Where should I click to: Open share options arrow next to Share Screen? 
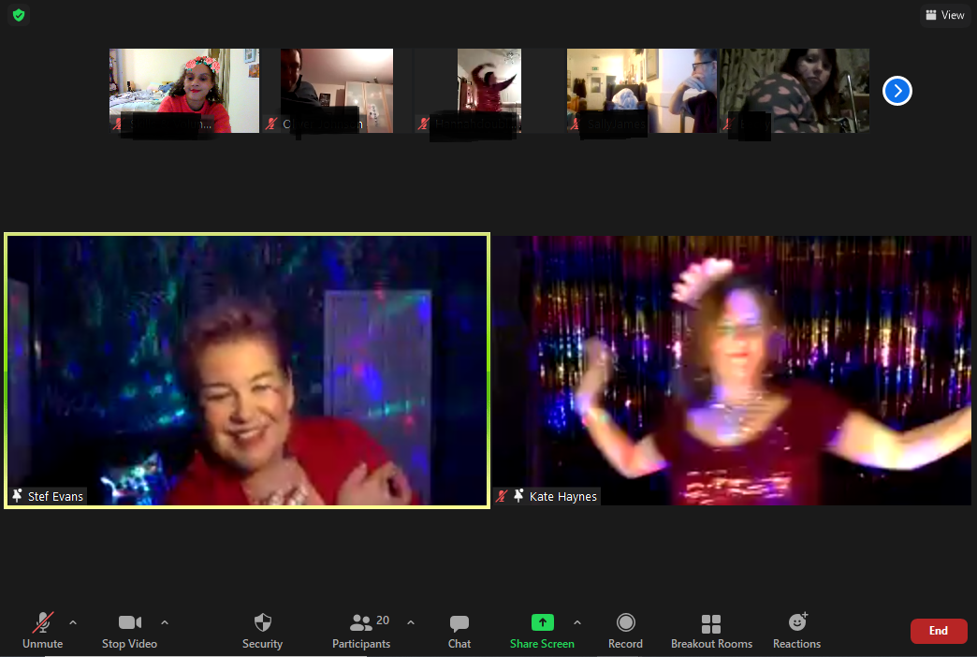(x=577, y=622)
